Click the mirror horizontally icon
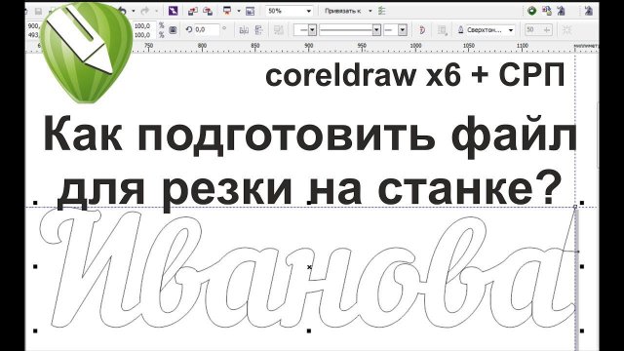 tap(244, 30)
